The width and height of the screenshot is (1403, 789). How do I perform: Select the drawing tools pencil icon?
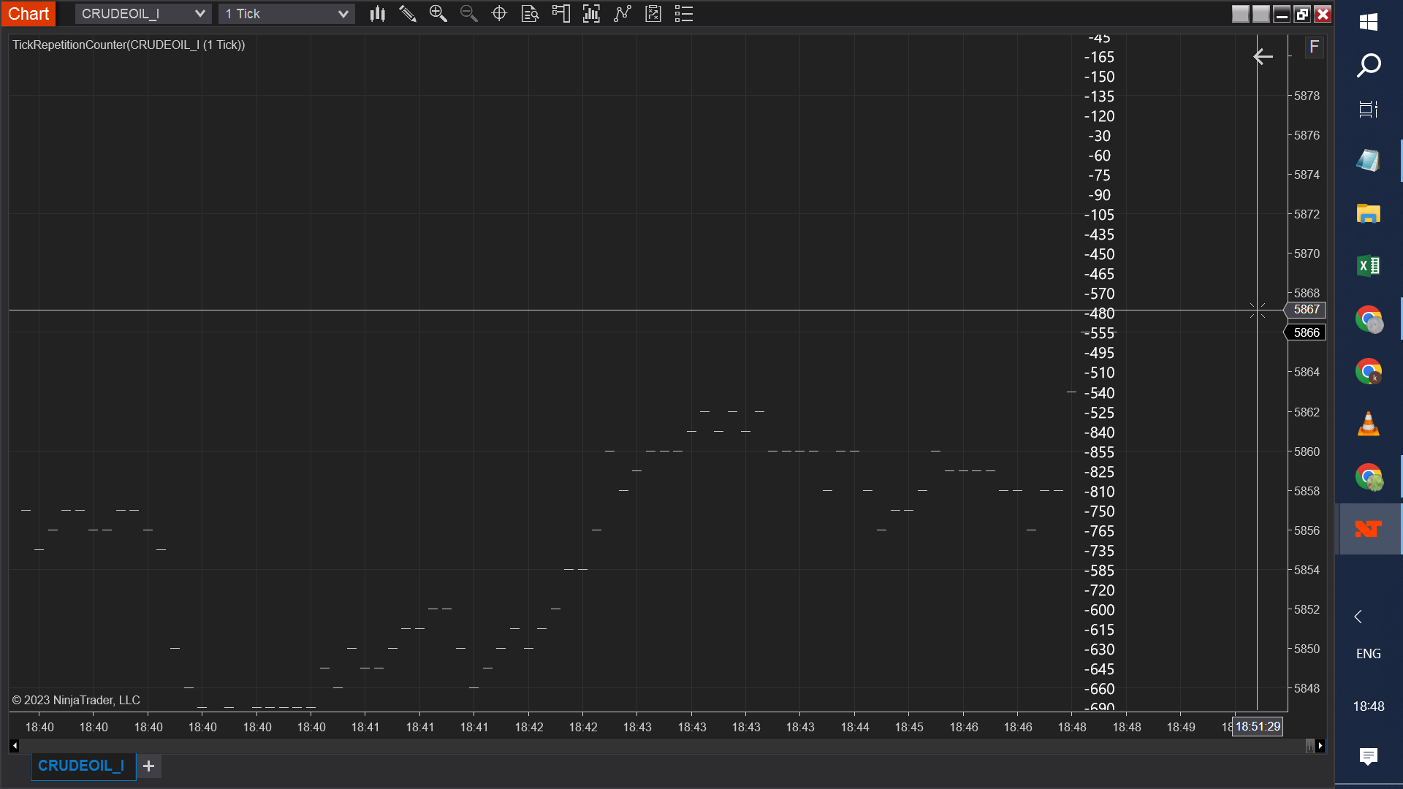click(408, 14)
